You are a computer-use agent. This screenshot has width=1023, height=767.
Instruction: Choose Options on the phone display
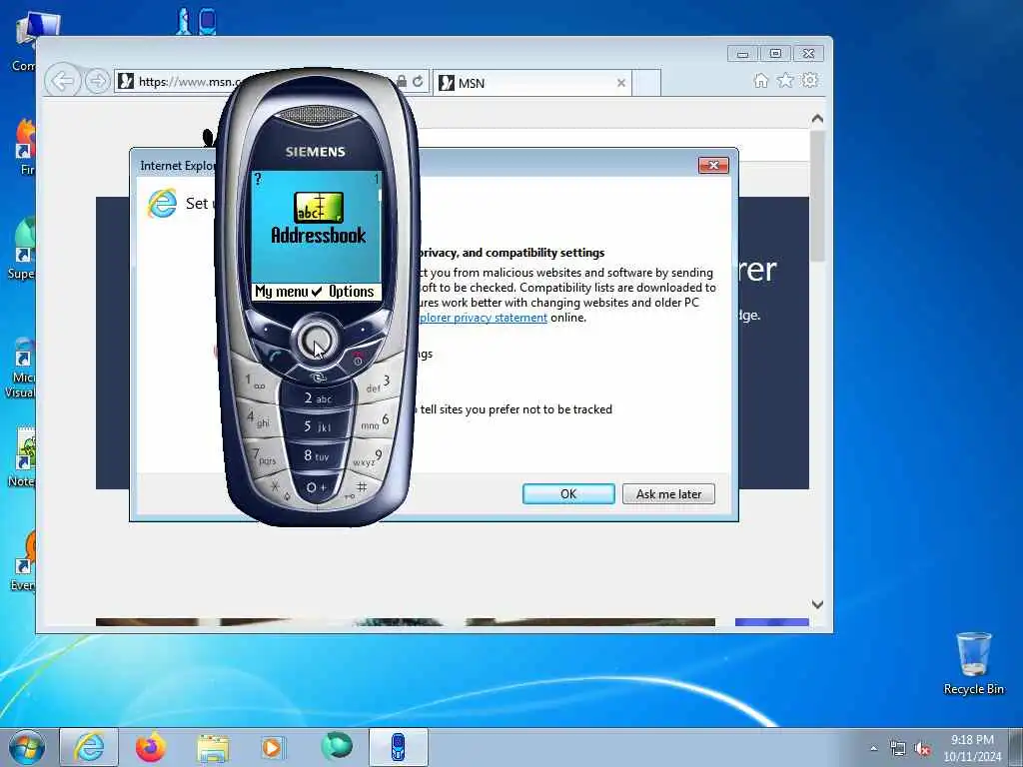[x=351, y=292]
